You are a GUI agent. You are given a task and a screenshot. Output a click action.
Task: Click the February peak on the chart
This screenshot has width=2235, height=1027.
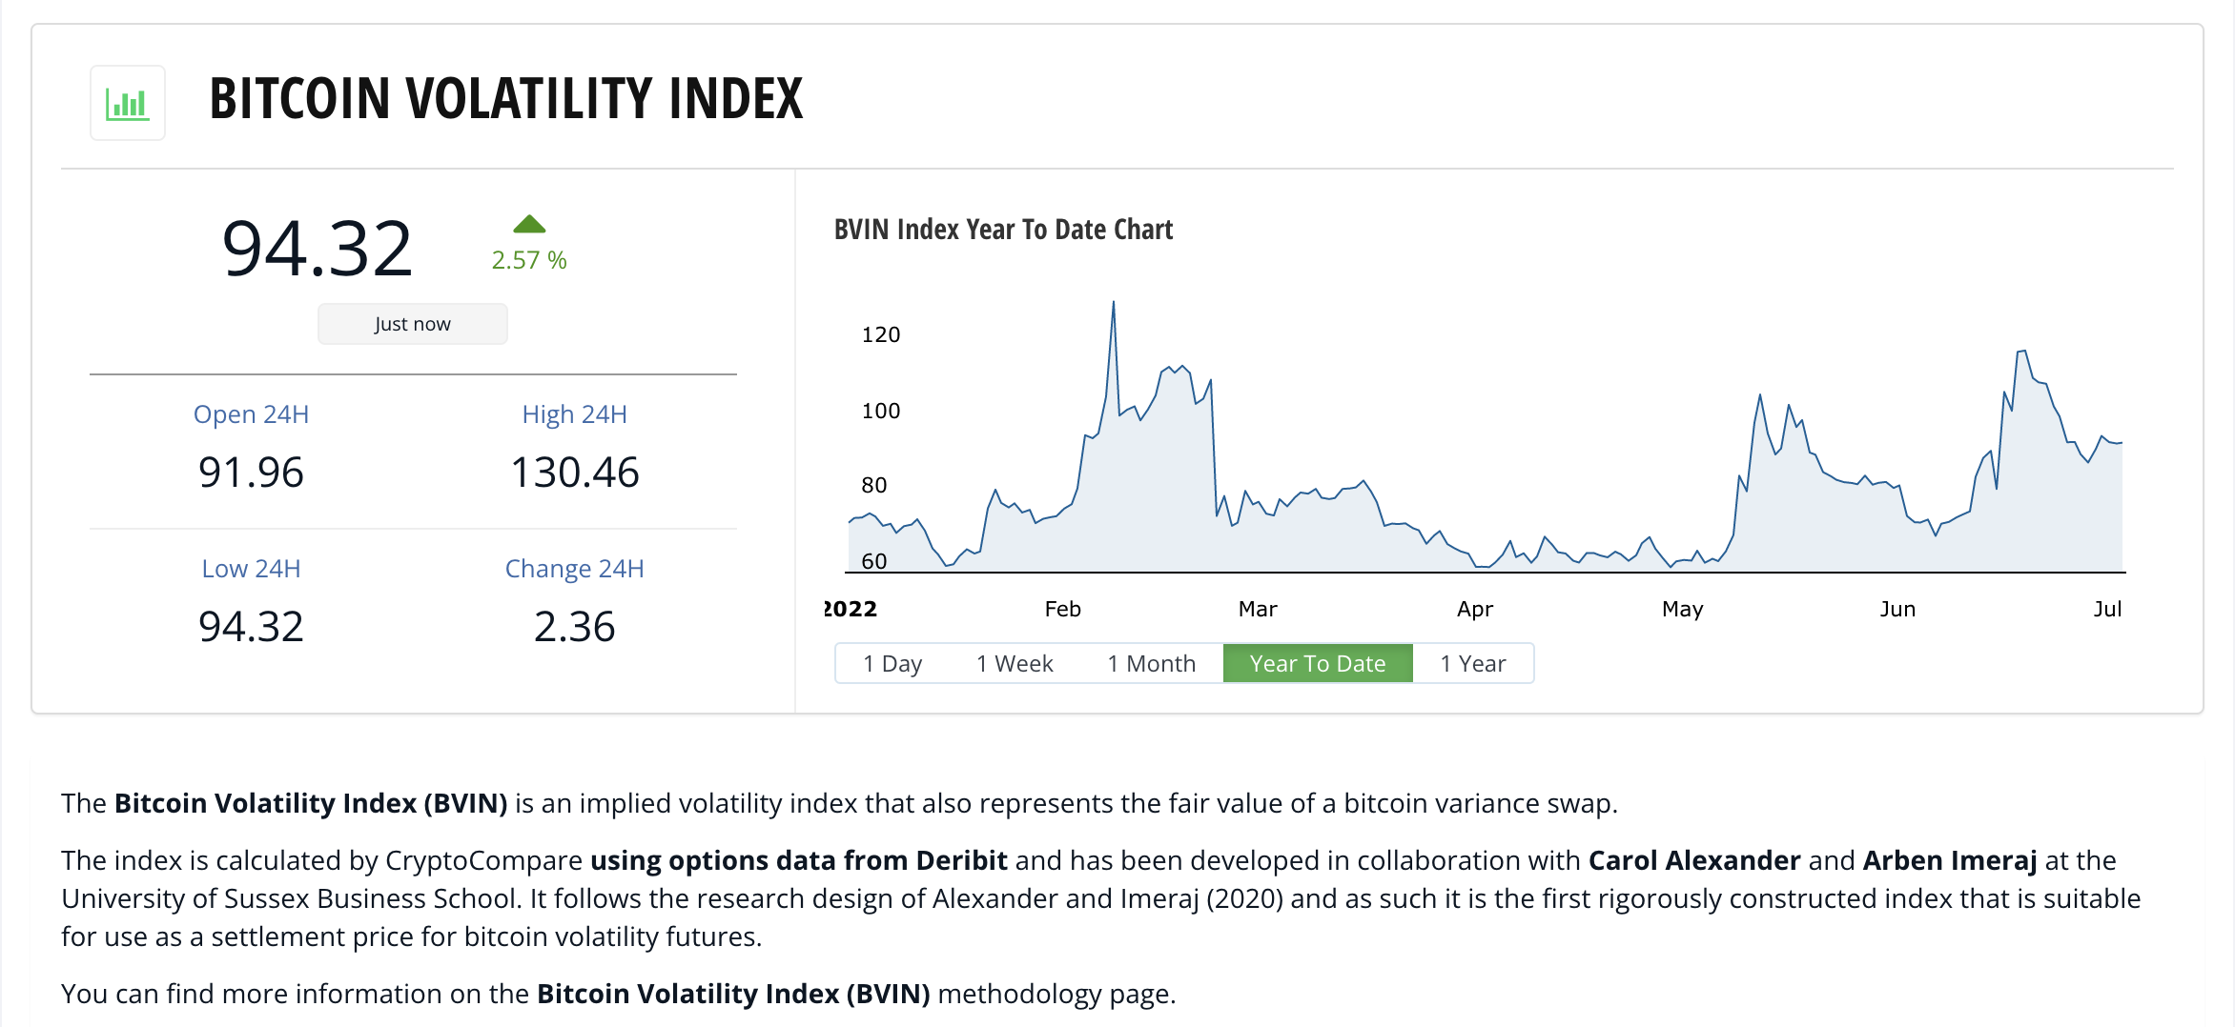click(1113, 303)
